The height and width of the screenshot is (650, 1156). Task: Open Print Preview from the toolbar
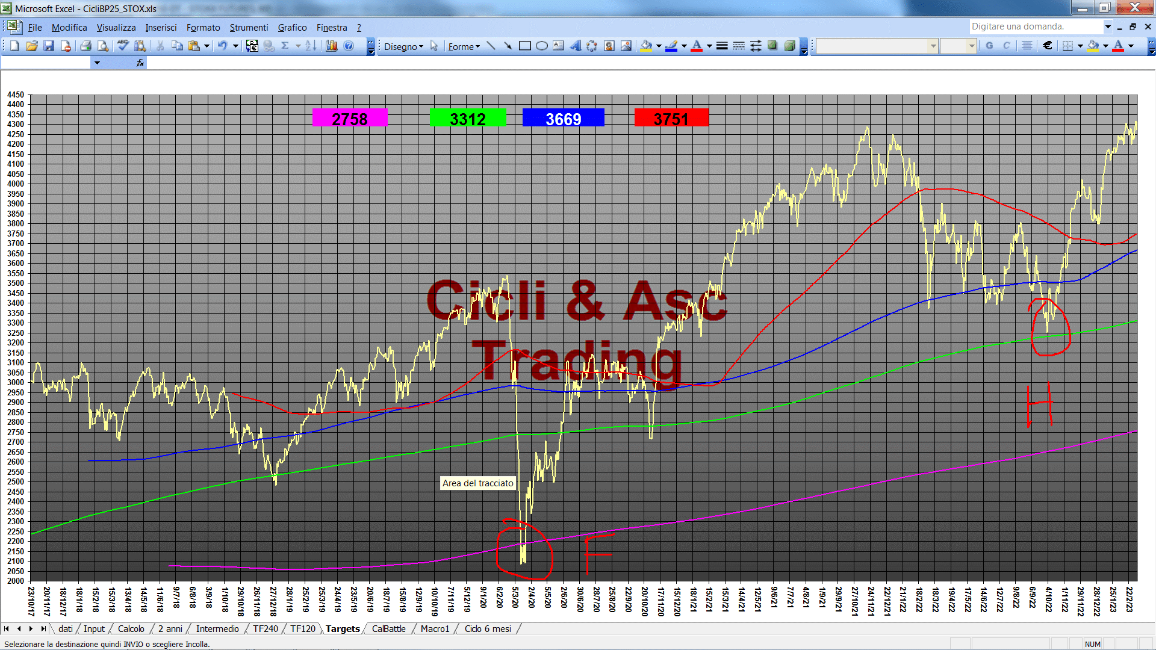tap(103, 46)
